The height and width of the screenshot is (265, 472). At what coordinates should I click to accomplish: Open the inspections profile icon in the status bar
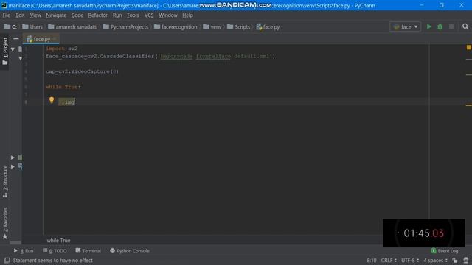point(466,261)
